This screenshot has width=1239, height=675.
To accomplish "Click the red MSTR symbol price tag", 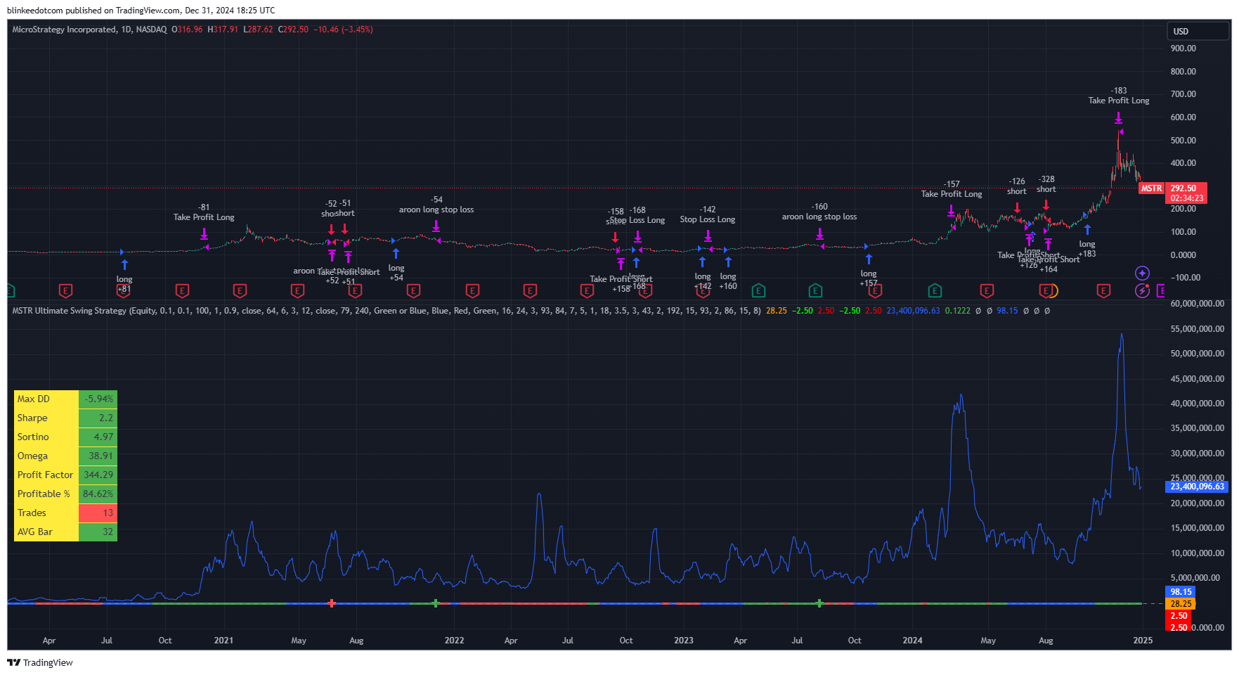I will tap(1151, 188).
